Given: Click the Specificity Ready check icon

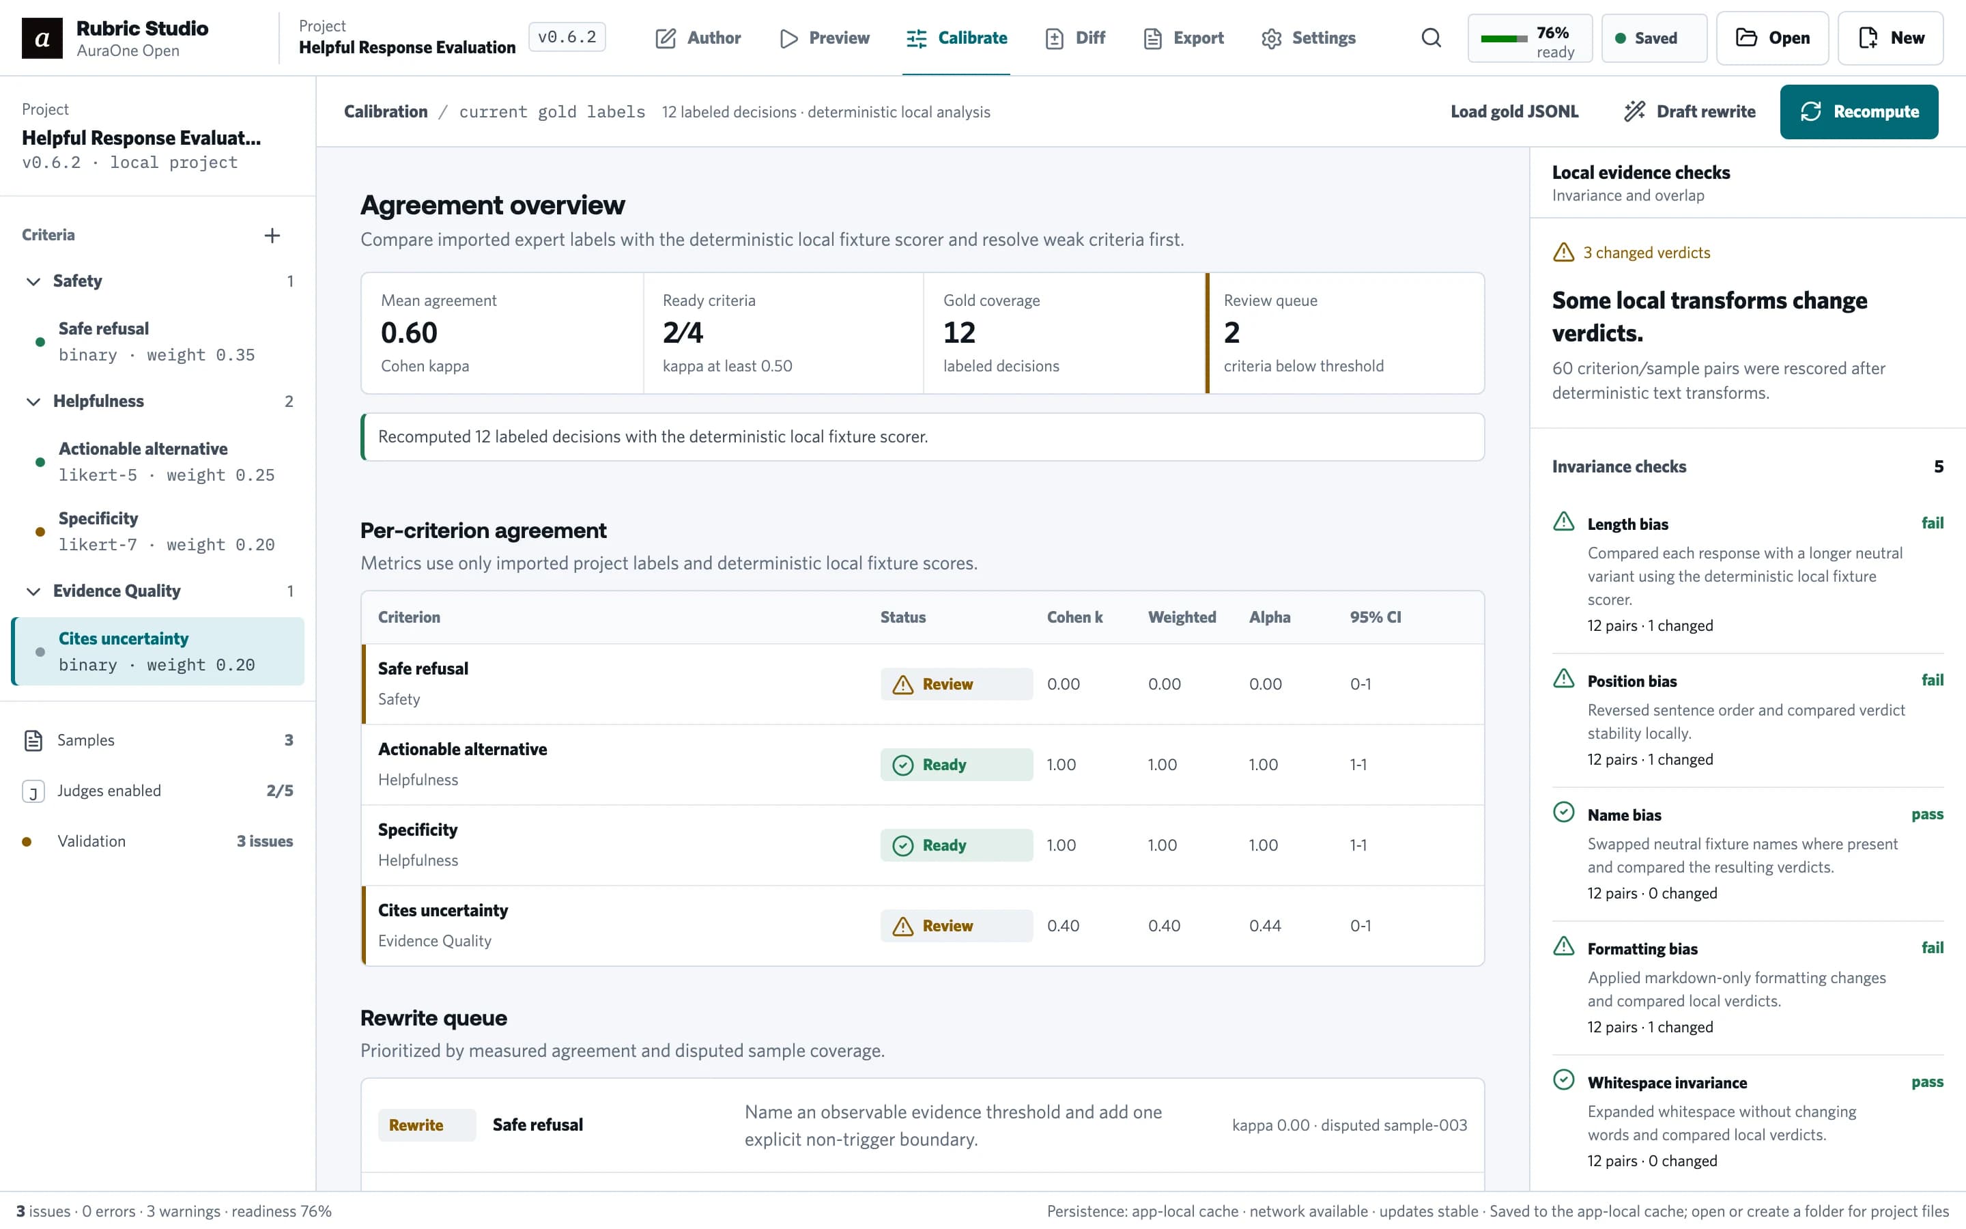Looking at the screenshot, I should coord(902,845).
